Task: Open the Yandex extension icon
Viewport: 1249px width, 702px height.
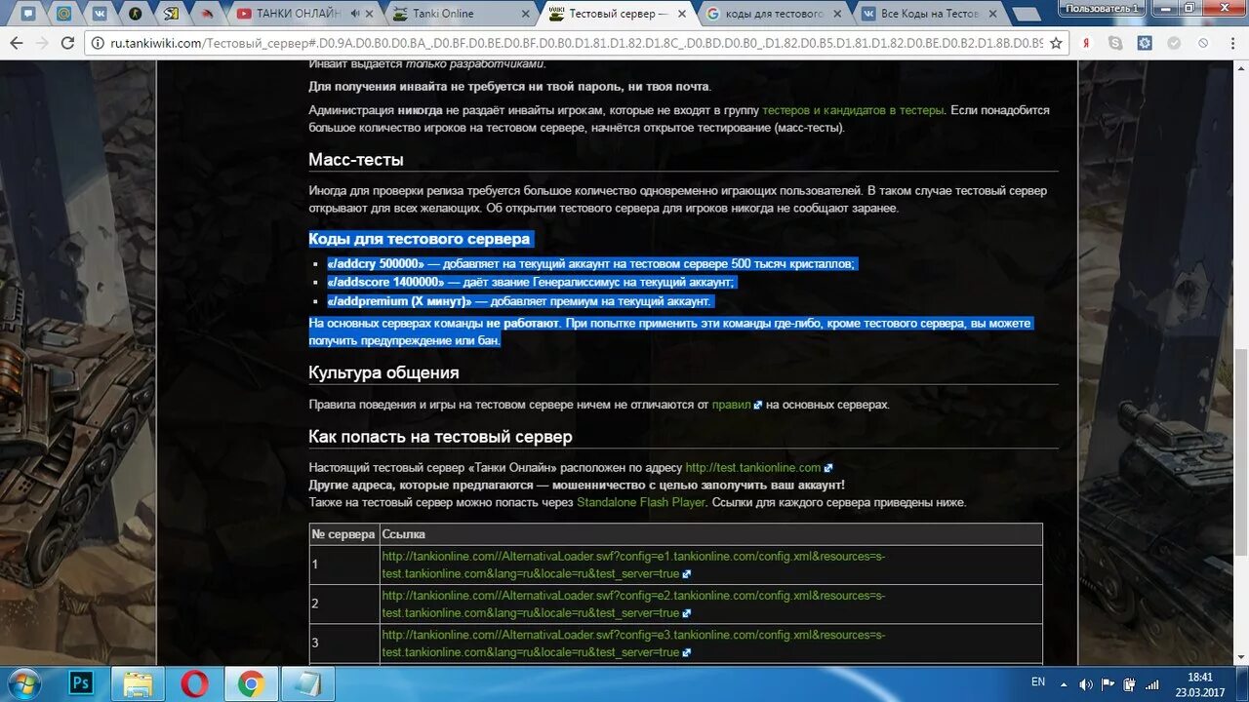Action: pos(1088,44)
